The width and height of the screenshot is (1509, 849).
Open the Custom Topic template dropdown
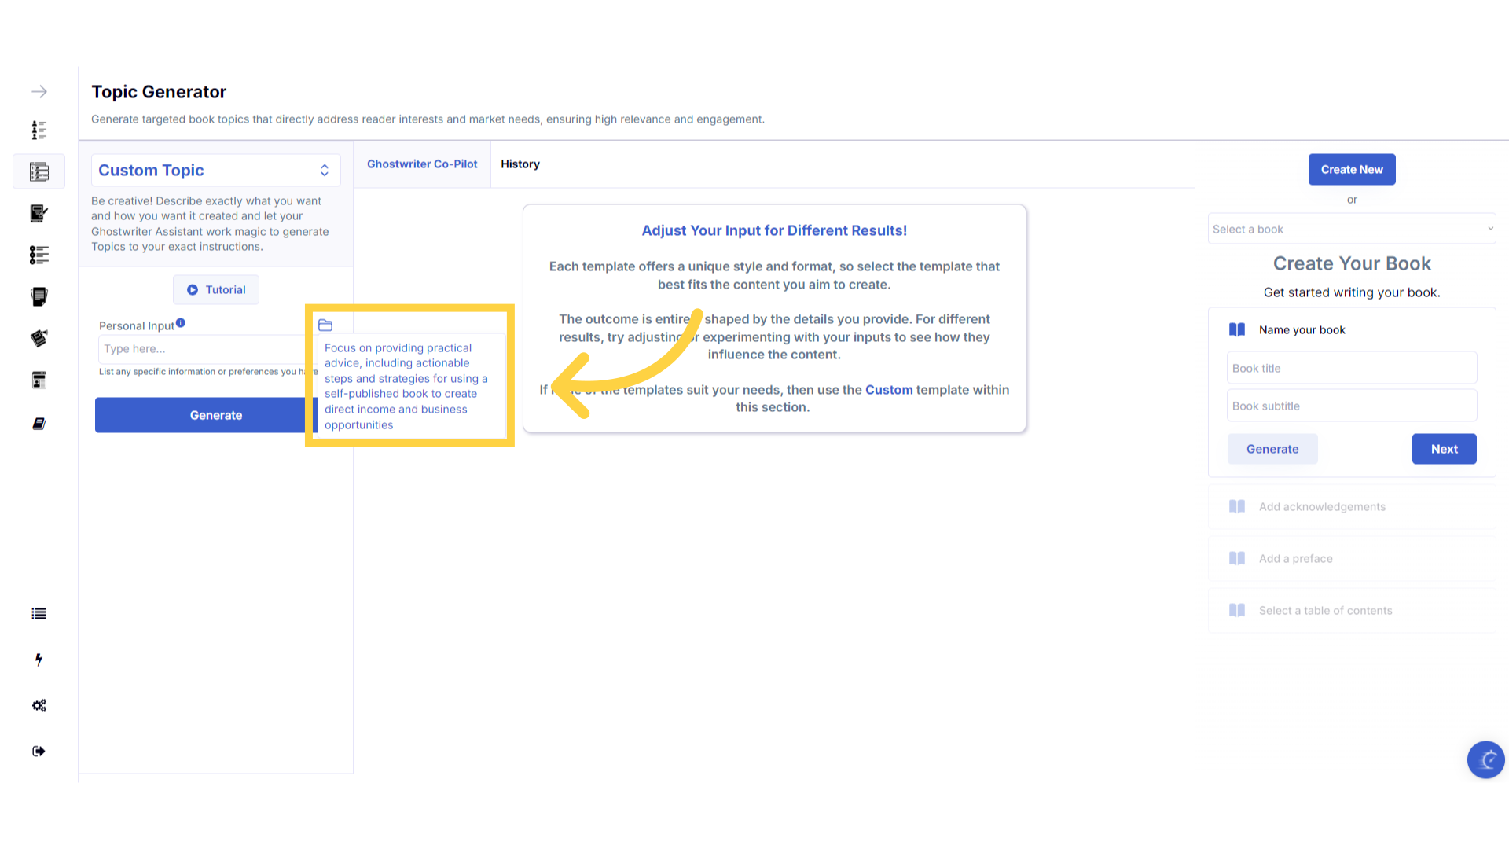click(215, 171)
